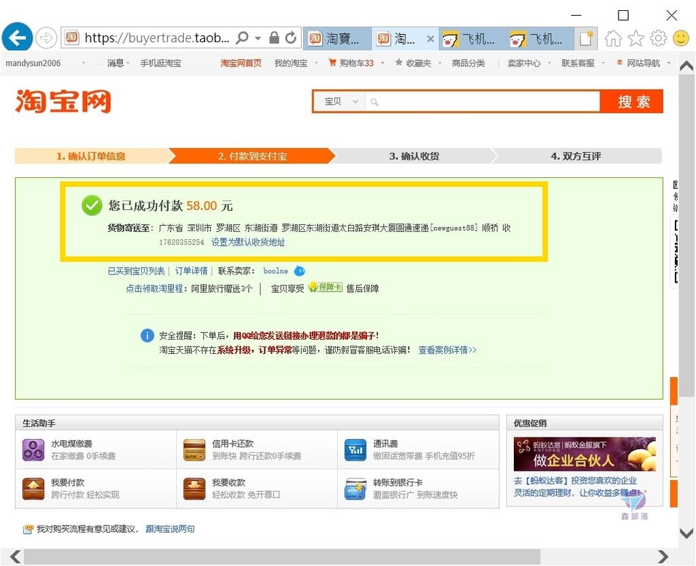Click the 我要付款 wallet icon
The image size is (696, 566).
pyautogui.click(x=33, y=489)
